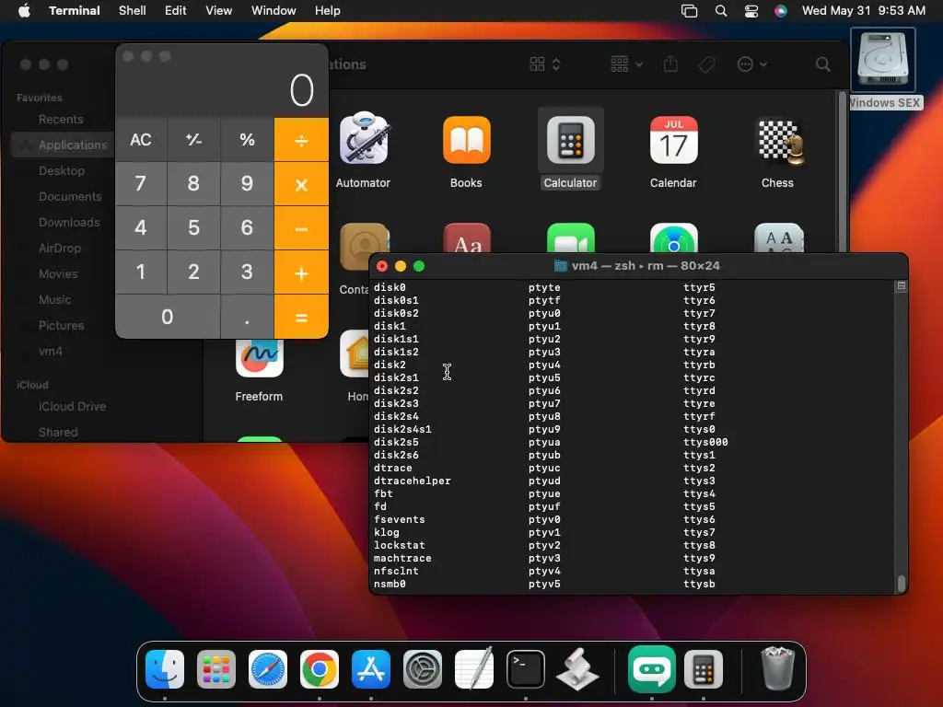
Task: Open the Edit menu
Action: click(x=176, y=11)
